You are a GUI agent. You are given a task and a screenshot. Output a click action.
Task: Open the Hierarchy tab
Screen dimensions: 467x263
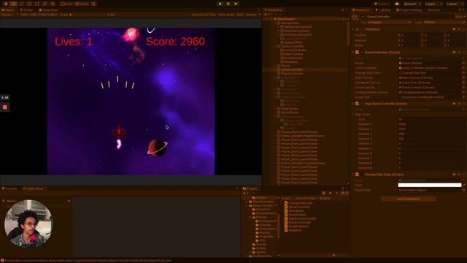(273, 9)
